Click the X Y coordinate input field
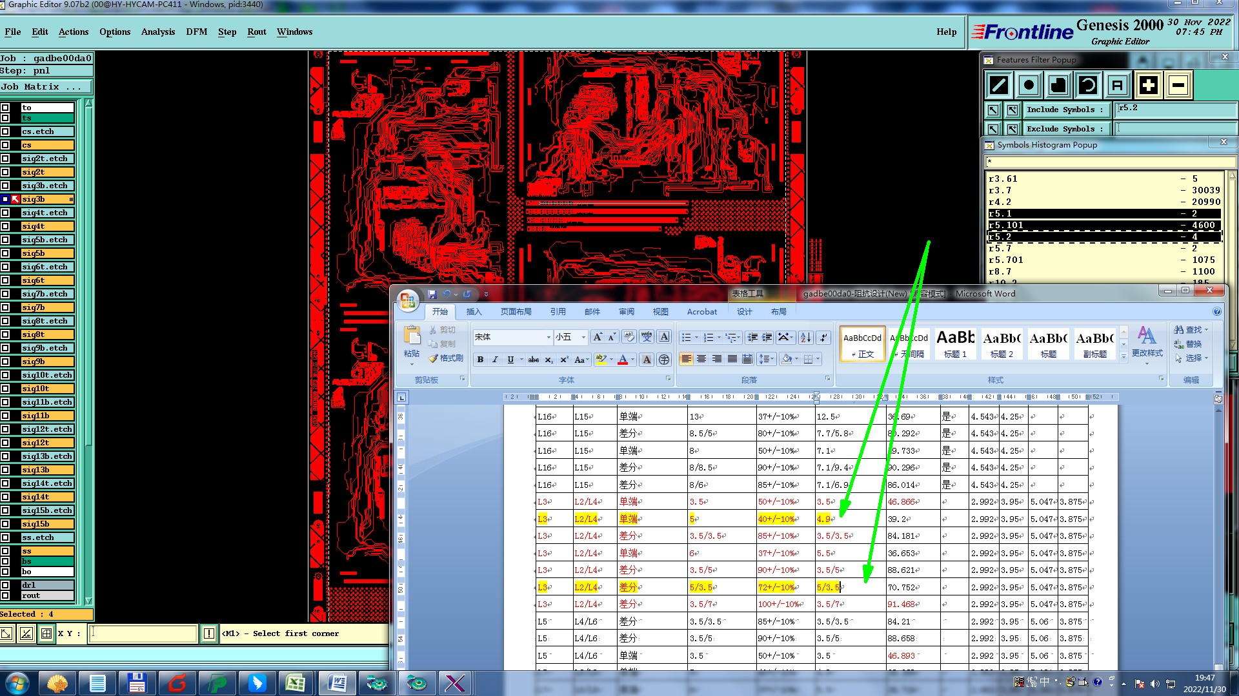 [143, 633]
